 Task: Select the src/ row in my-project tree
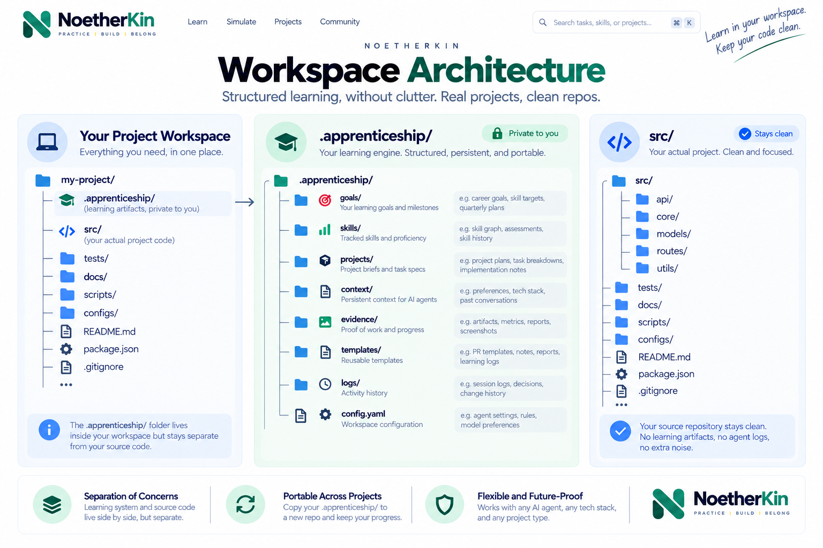pyautogui.click(x=117, y=234)
